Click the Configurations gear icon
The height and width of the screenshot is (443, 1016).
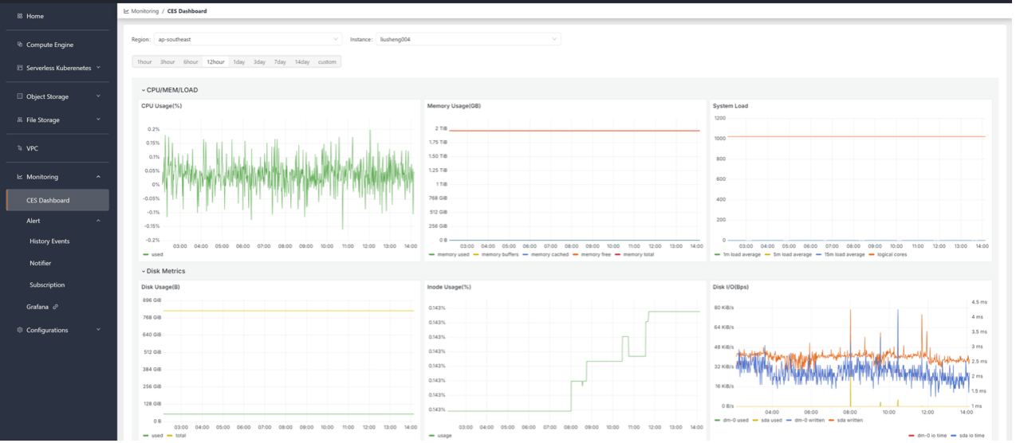[x=20, y=330]
